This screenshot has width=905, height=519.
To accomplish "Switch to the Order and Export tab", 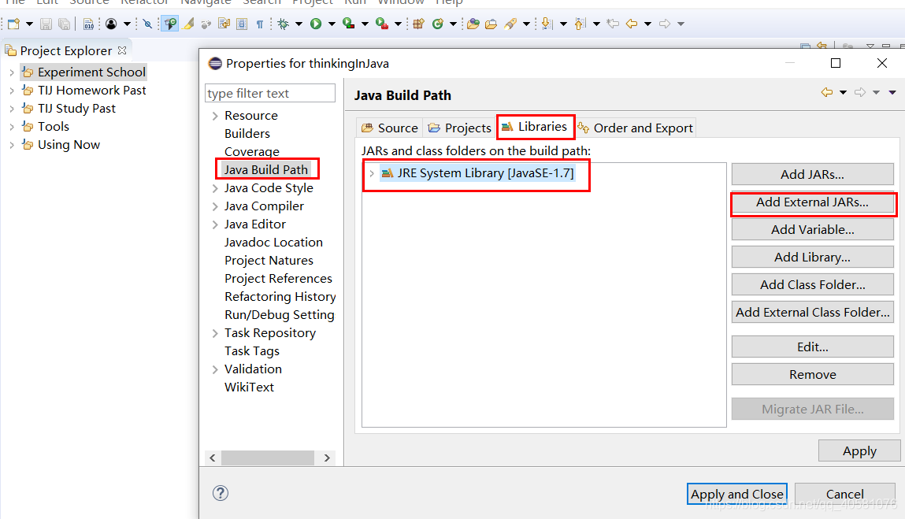I will tap(636, 128).
